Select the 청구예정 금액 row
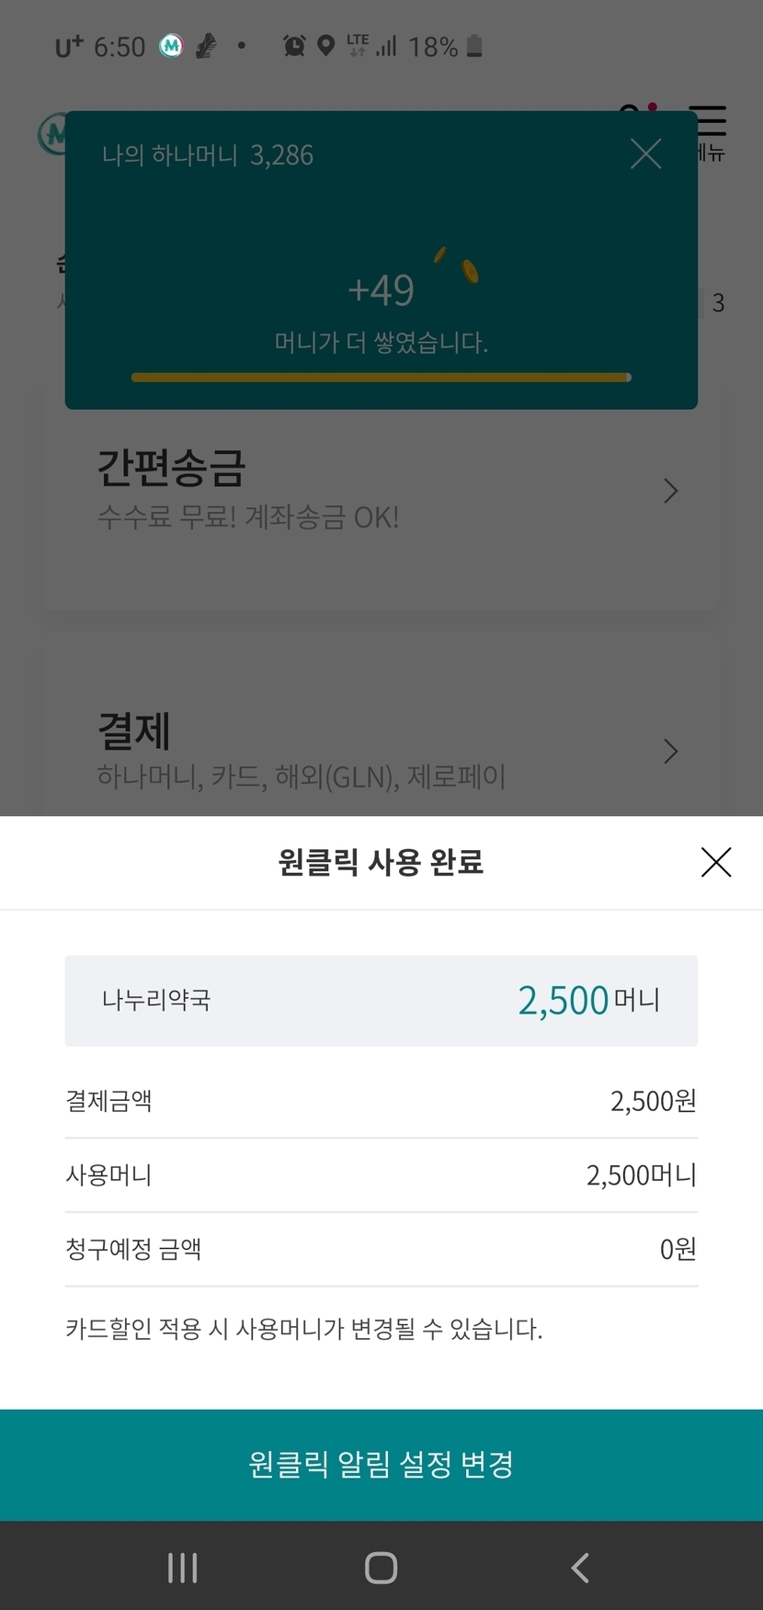The width and height of the screenshot is (763, 1610). pos(381,1249)
